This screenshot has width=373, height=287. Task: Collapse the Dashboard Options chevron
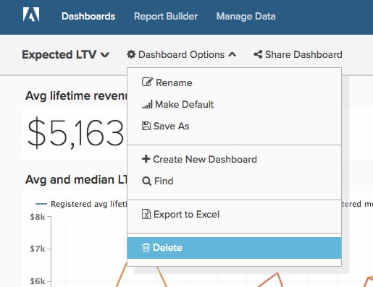[232, 54]
